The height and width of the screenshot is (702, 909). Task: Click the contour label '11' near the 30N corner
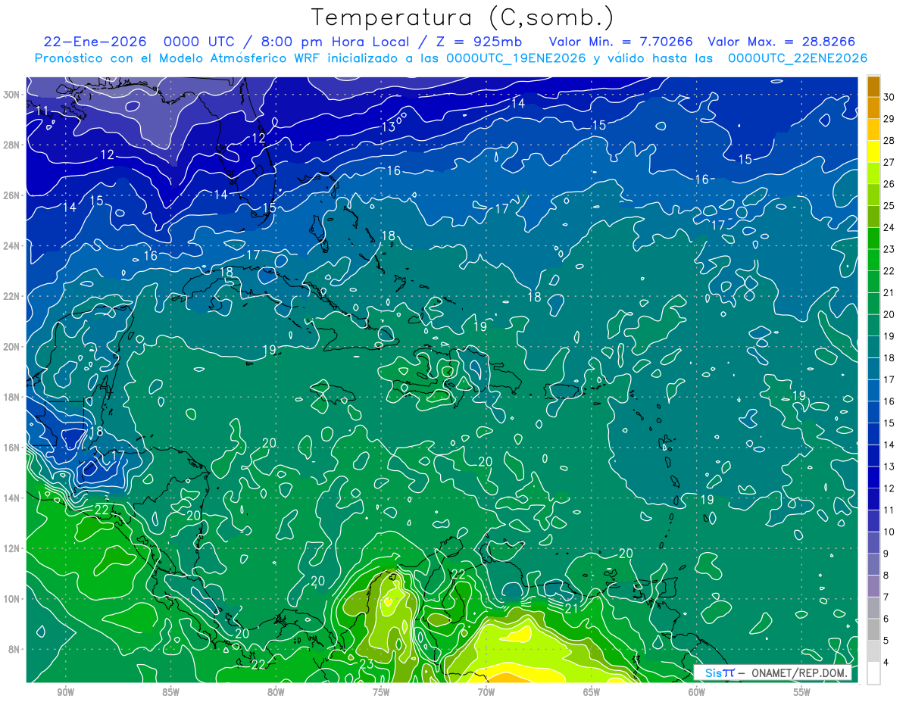pos(42,111)
